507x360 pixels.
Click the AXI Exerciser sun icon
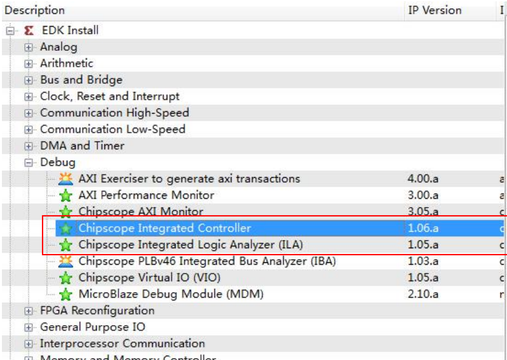point(66,179)
